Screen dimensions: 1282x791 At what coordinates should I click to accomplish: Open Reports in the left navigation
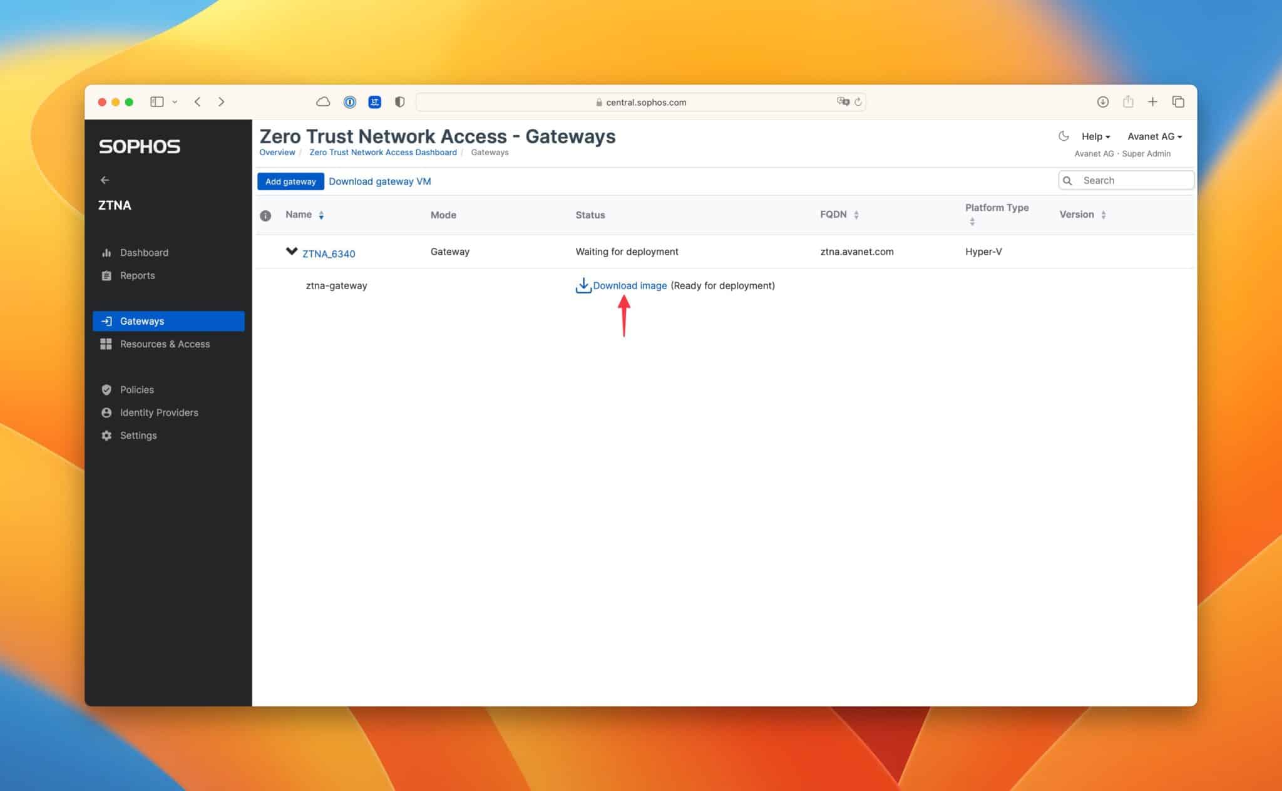(x=138, y=275)
